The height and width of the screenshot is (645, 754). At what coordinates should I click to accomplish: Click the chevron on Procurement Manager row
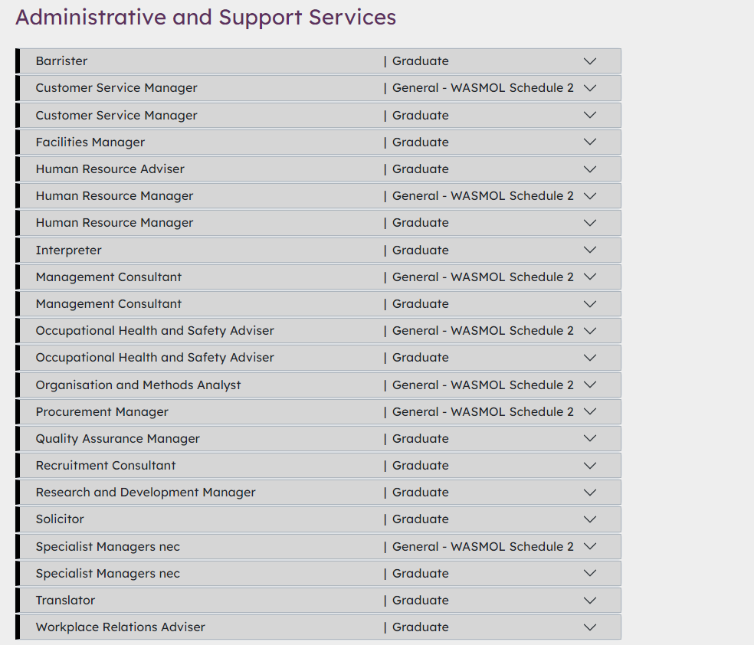pos(589,411)
